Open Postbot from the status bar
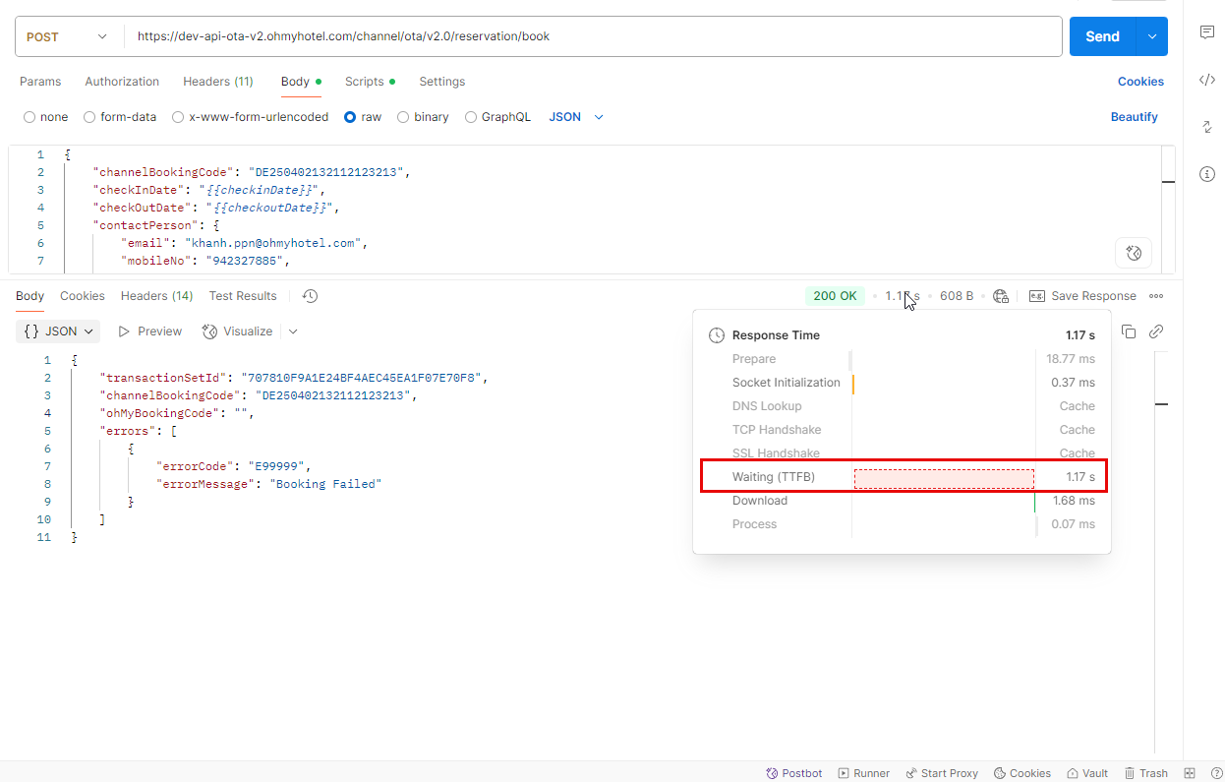The image size is (1225, 782). (x=794, y=773)
